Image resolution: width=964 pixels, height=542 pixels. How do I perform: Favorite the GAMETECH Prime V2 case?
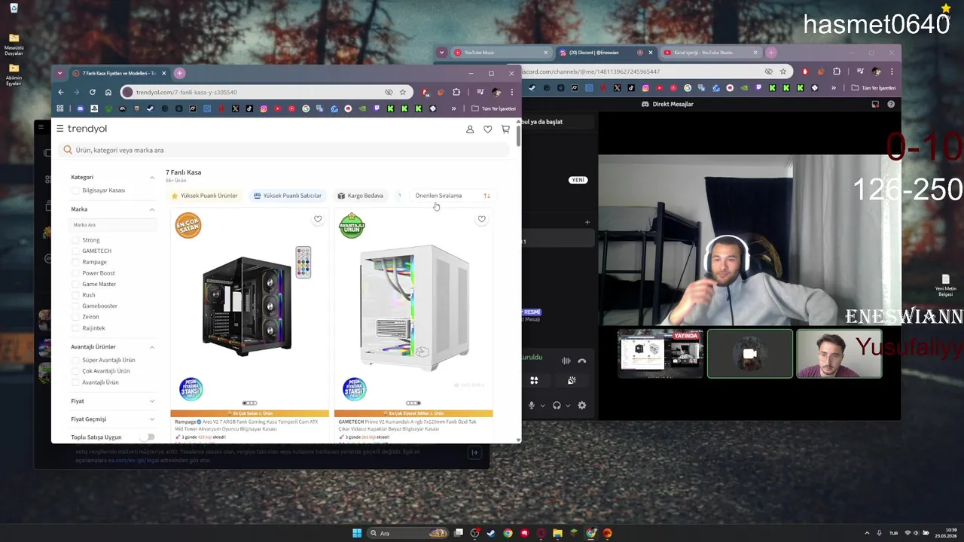coord(481,219)
